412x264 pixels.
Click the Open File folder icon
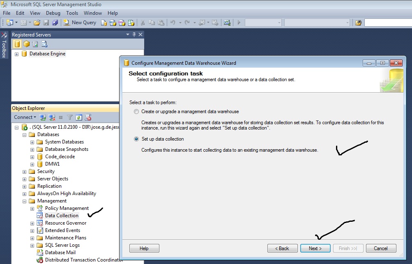point(37,23)
